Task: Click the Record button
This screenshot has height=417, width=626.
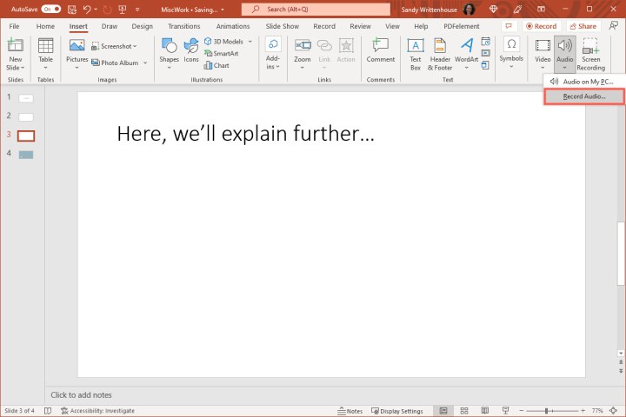Action: pos(542,26)
